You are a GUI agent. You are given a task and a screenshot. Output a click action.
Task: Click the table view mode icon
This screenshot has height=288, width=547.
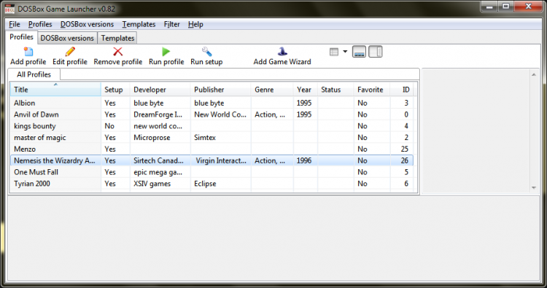coord(334,52)
